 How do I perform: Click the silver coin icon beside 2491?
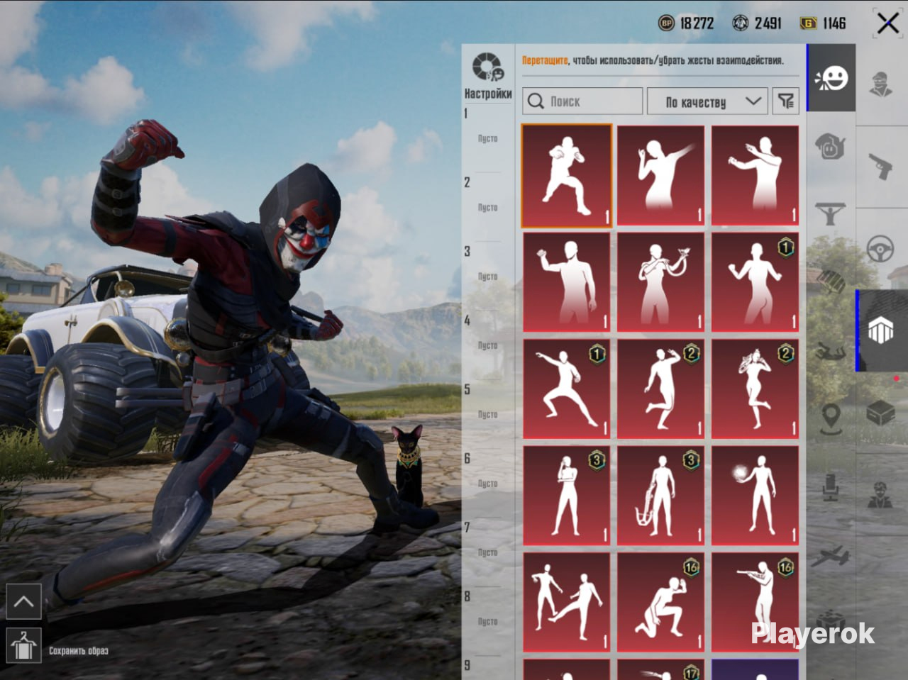(740, 23)
